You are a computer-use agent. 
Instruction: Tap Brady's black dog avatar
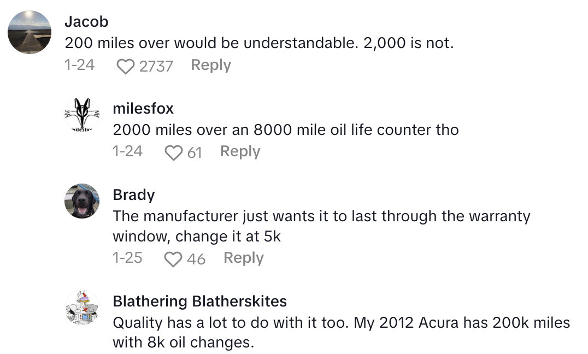(82, 201)
